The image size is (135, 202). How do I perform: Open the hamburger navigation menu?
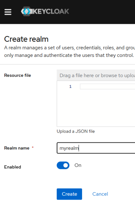[x=8, y=12]
